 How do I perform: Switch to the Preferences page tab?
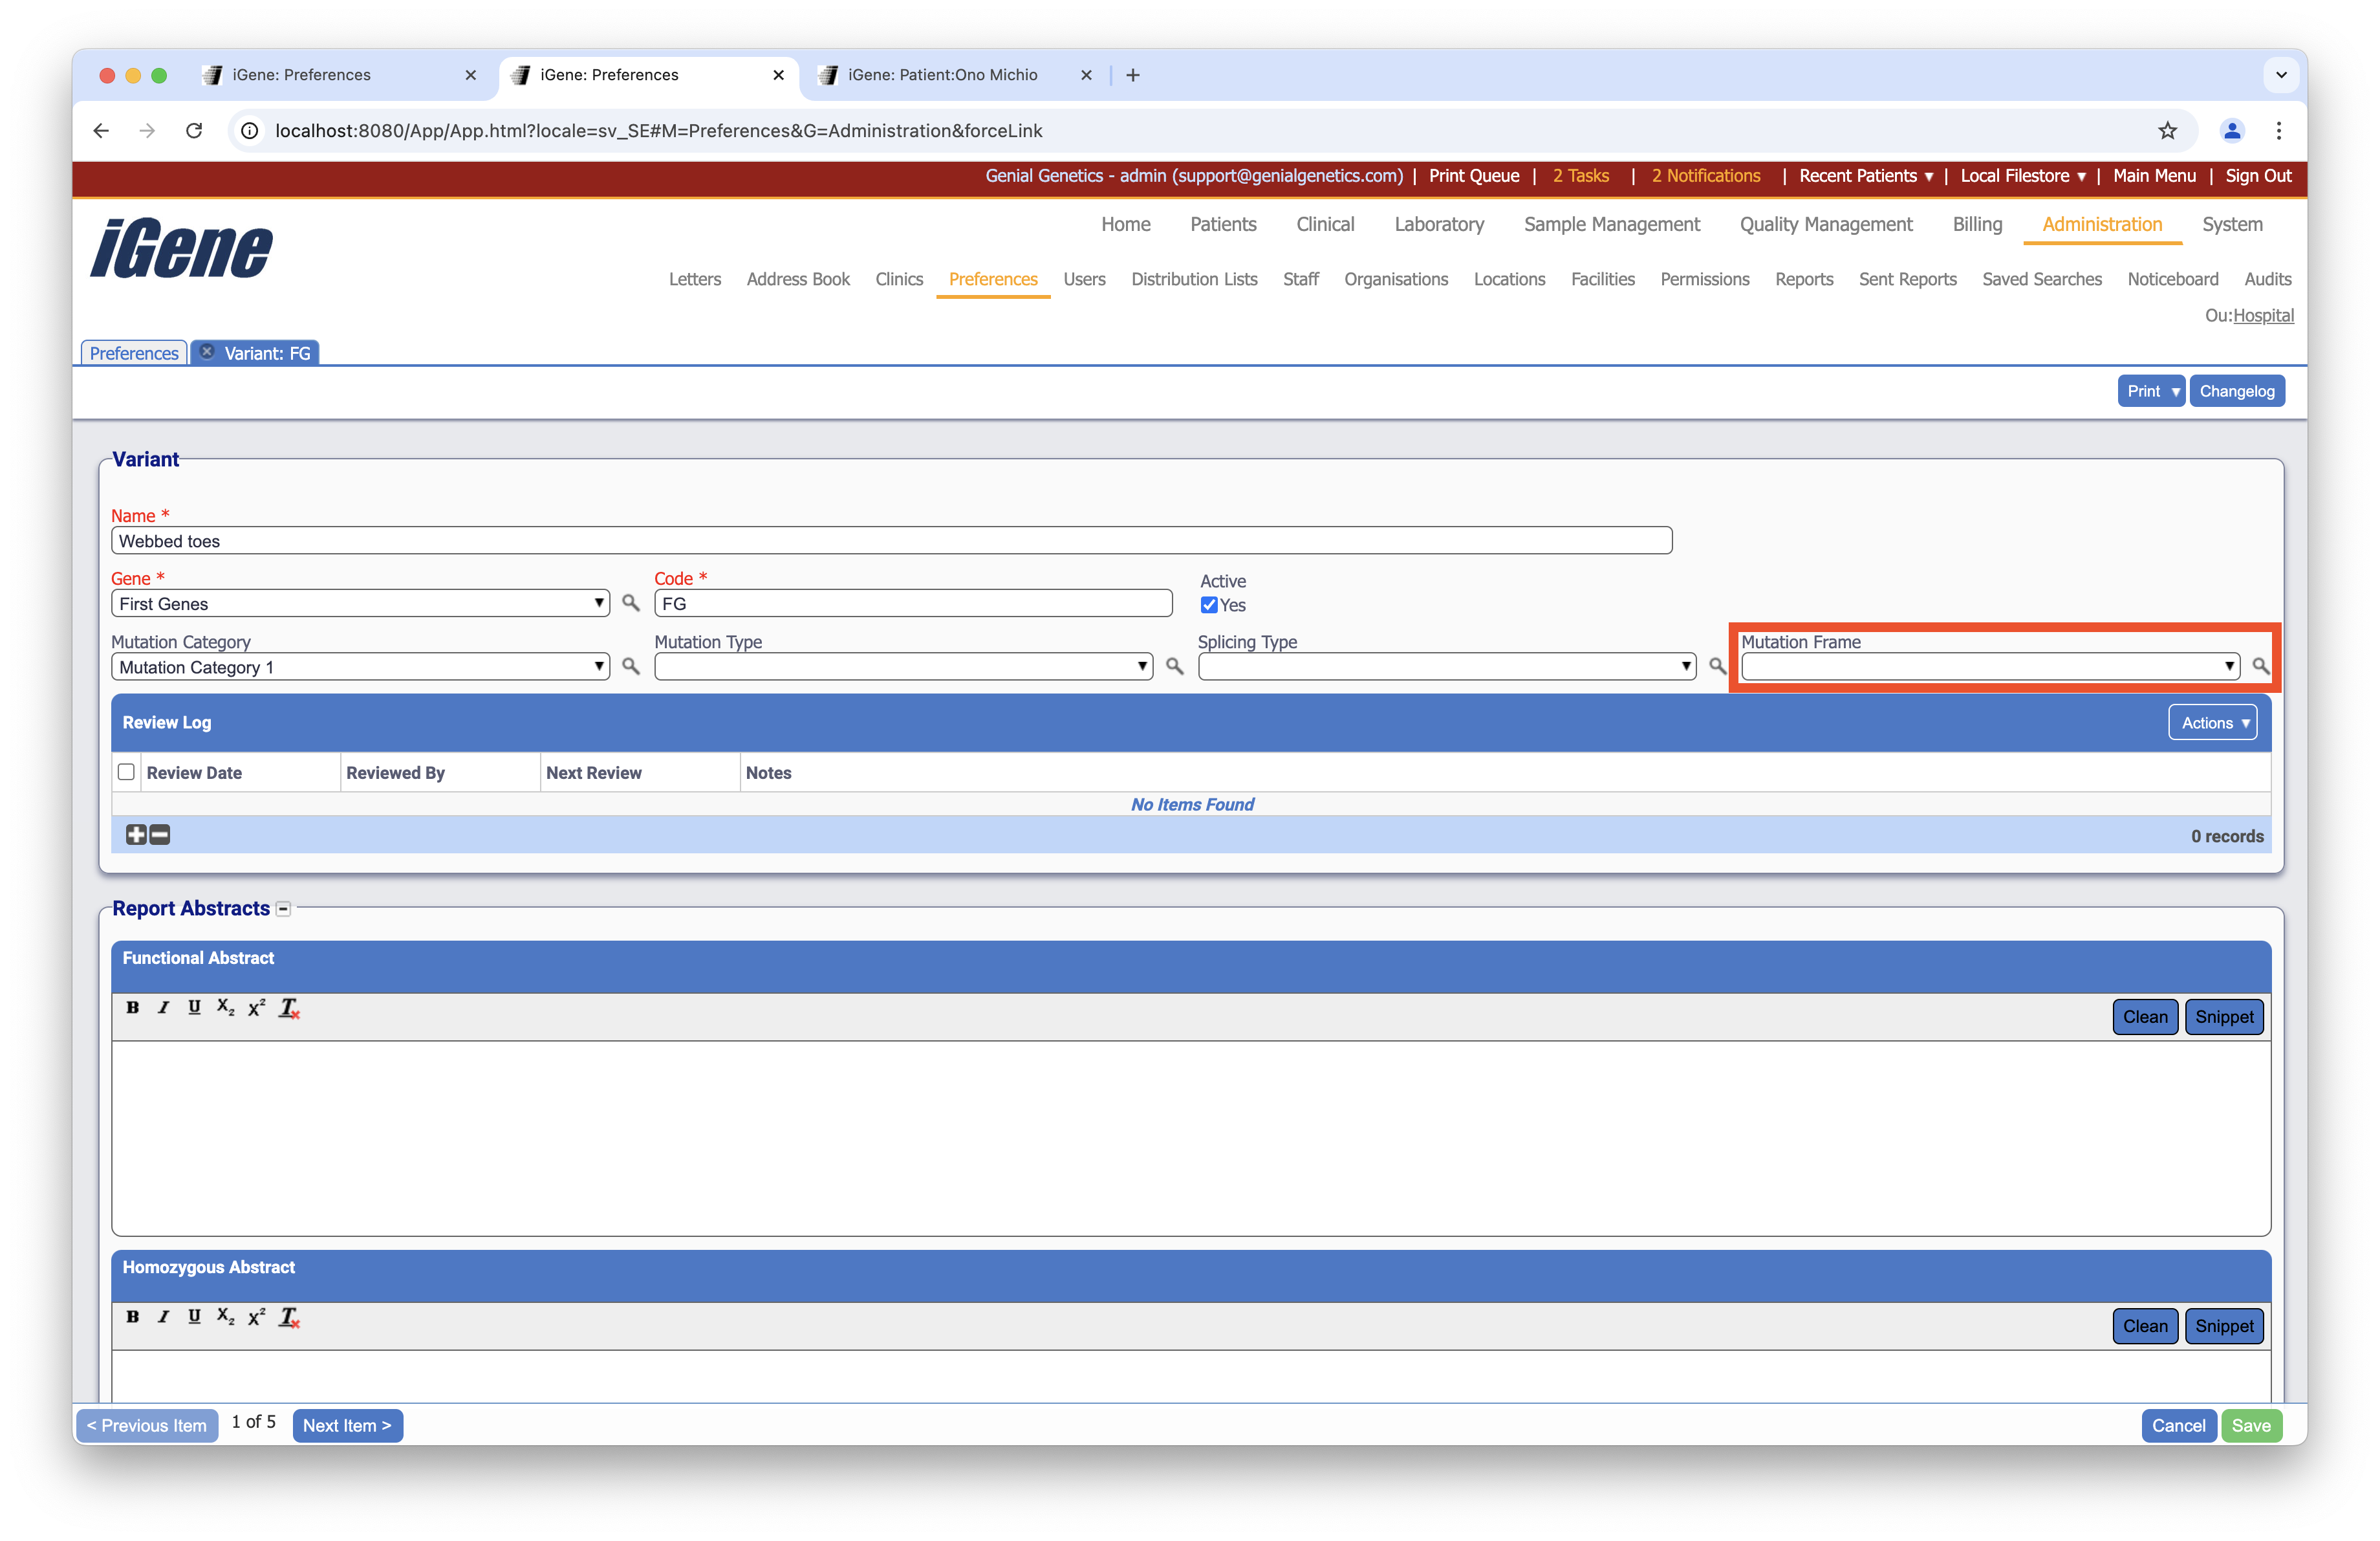tap(134, 353)
